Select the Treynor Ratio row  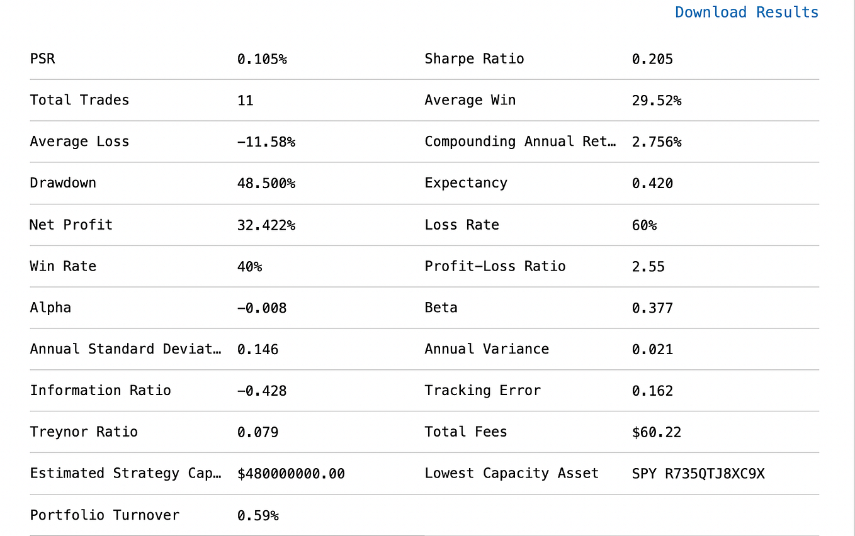84,432
